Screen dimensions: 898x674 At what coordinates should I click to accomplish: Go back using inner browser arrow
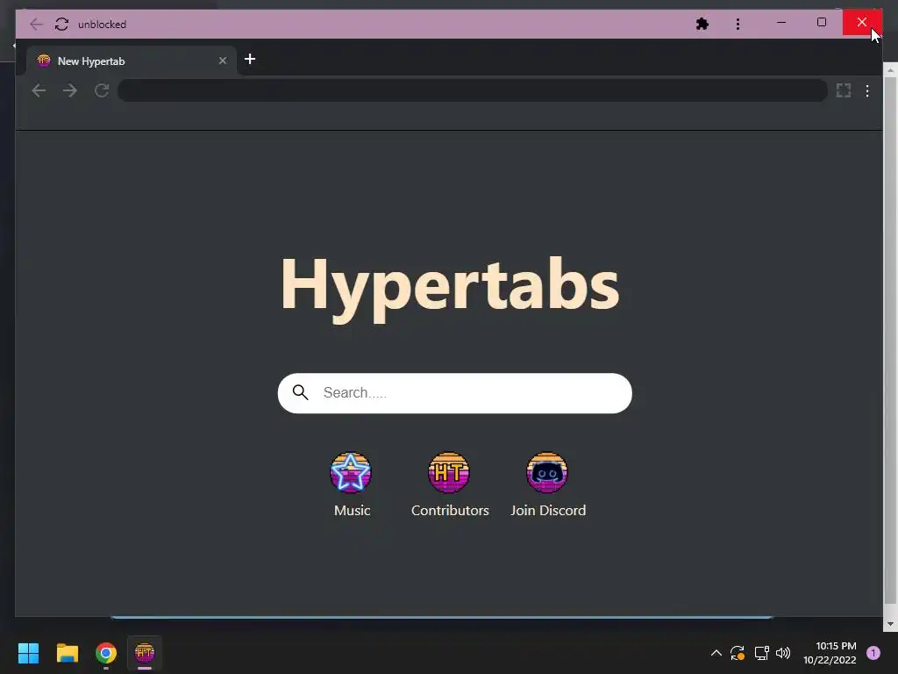[39, 90]
